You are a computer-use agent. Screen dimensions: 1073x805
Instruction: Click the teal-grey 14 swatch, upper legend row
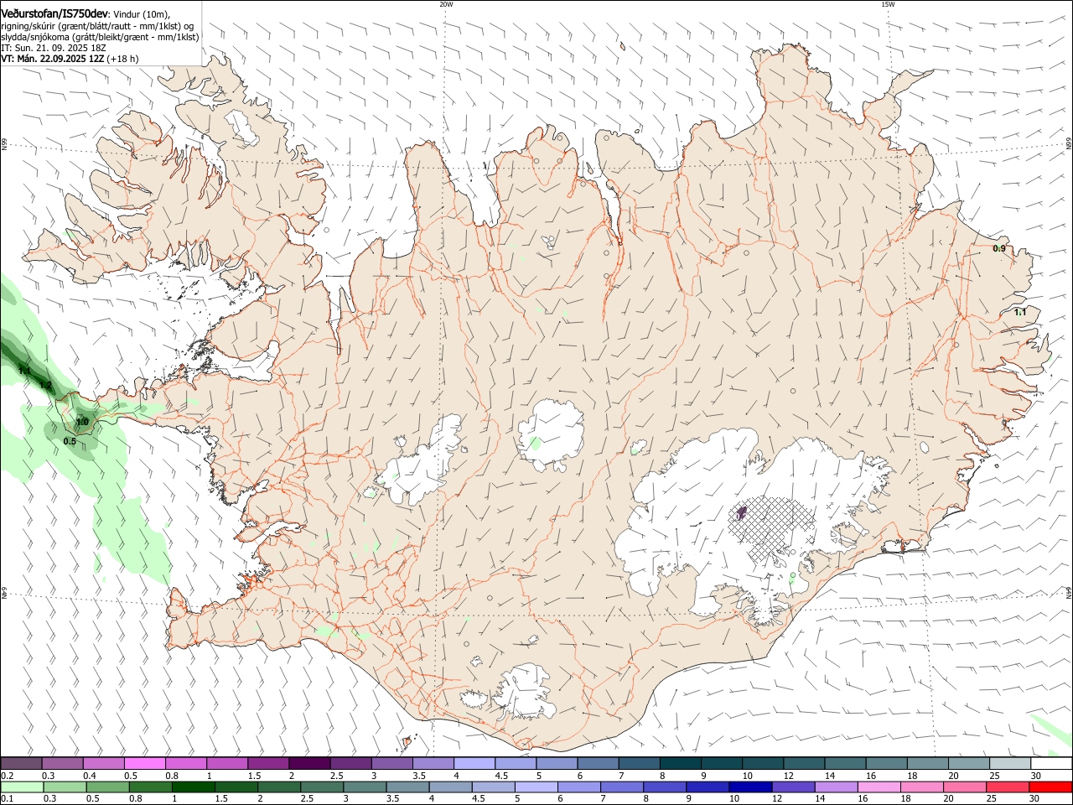846,764
